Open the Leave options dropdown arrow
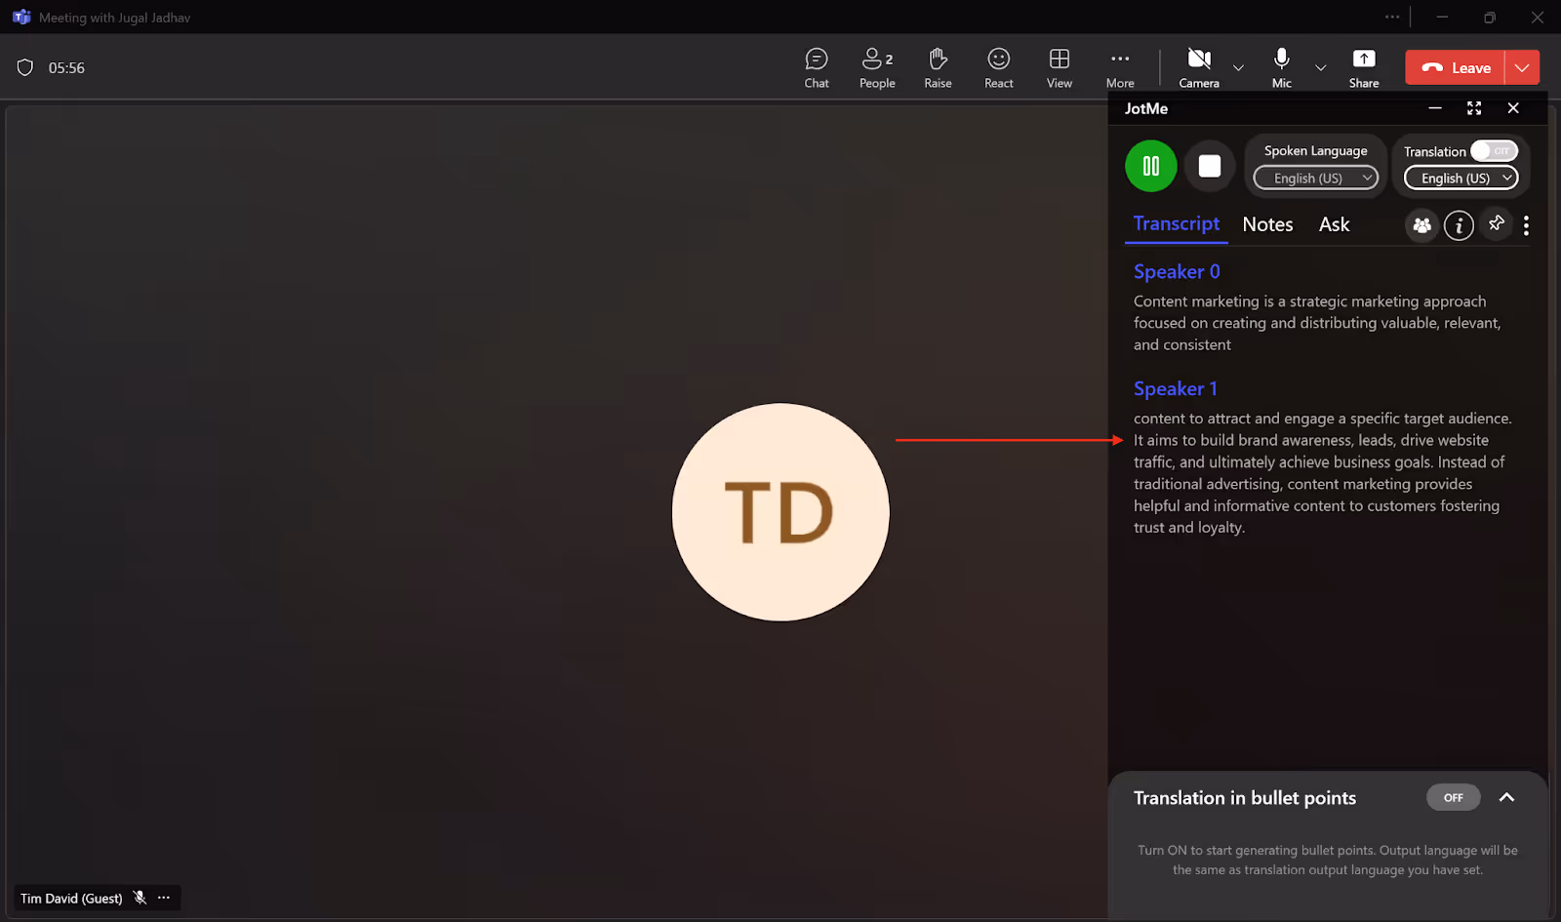Viewport: 1561px width, 922px height. click(x=1522, y=67)
